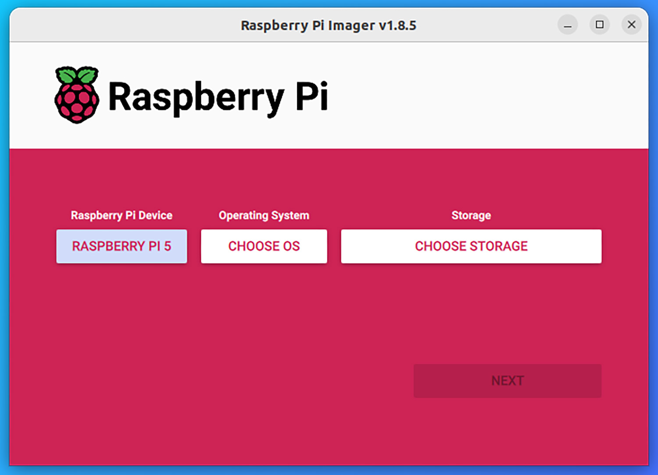Click the greyed-out Next button
This screenshot has height=475, width=658.
(508, 381)
